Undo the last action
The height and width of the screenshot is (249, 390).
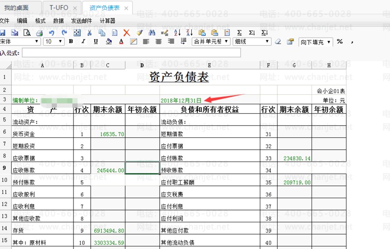tap(52, 33)
